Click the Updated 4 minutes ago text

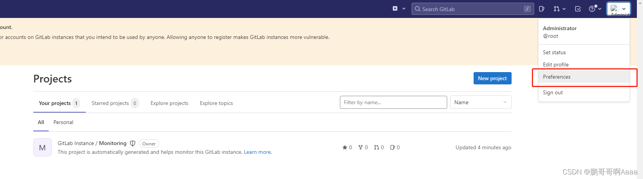[483, 147]
